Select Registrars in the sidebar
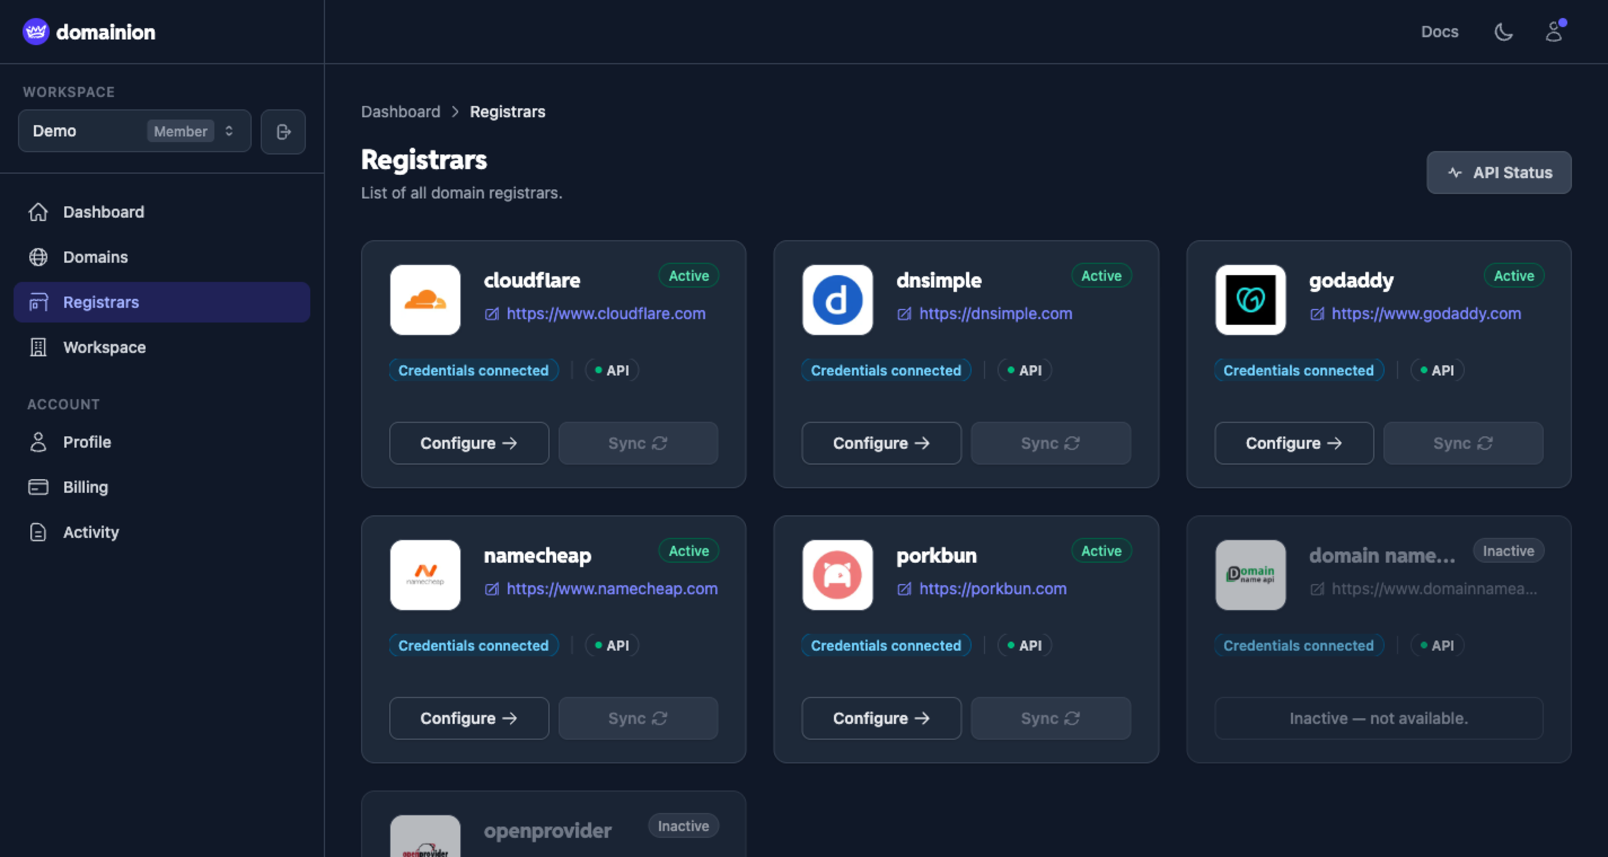 point(162,302)
